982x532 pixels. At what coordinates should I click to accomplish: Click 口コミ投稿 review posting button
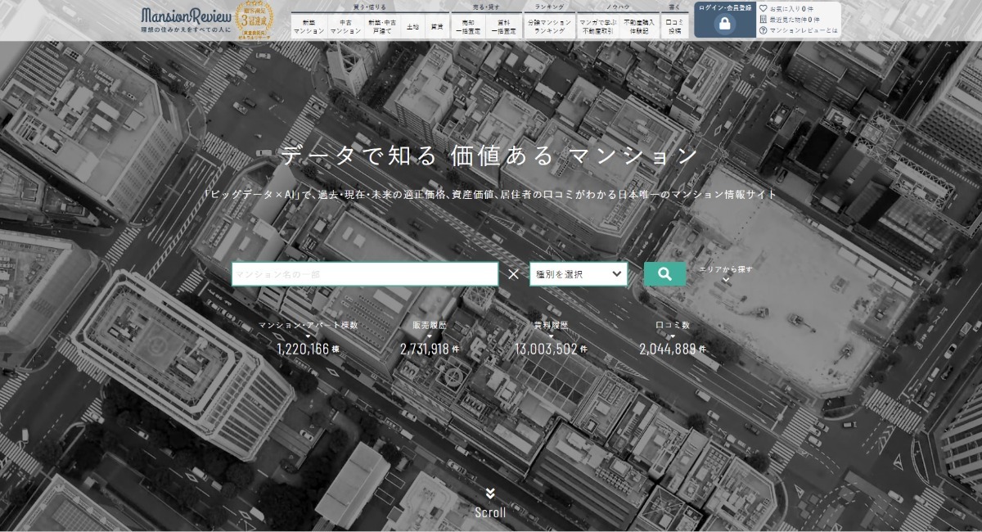coord(674,26)
